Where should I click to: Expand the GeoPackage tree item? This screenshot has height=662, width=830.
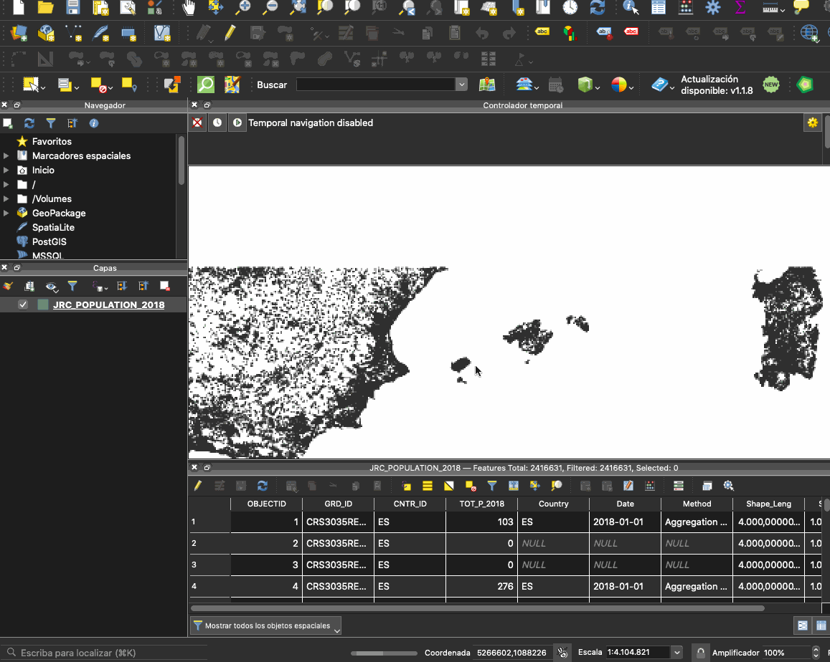click(x=6, y=213)
